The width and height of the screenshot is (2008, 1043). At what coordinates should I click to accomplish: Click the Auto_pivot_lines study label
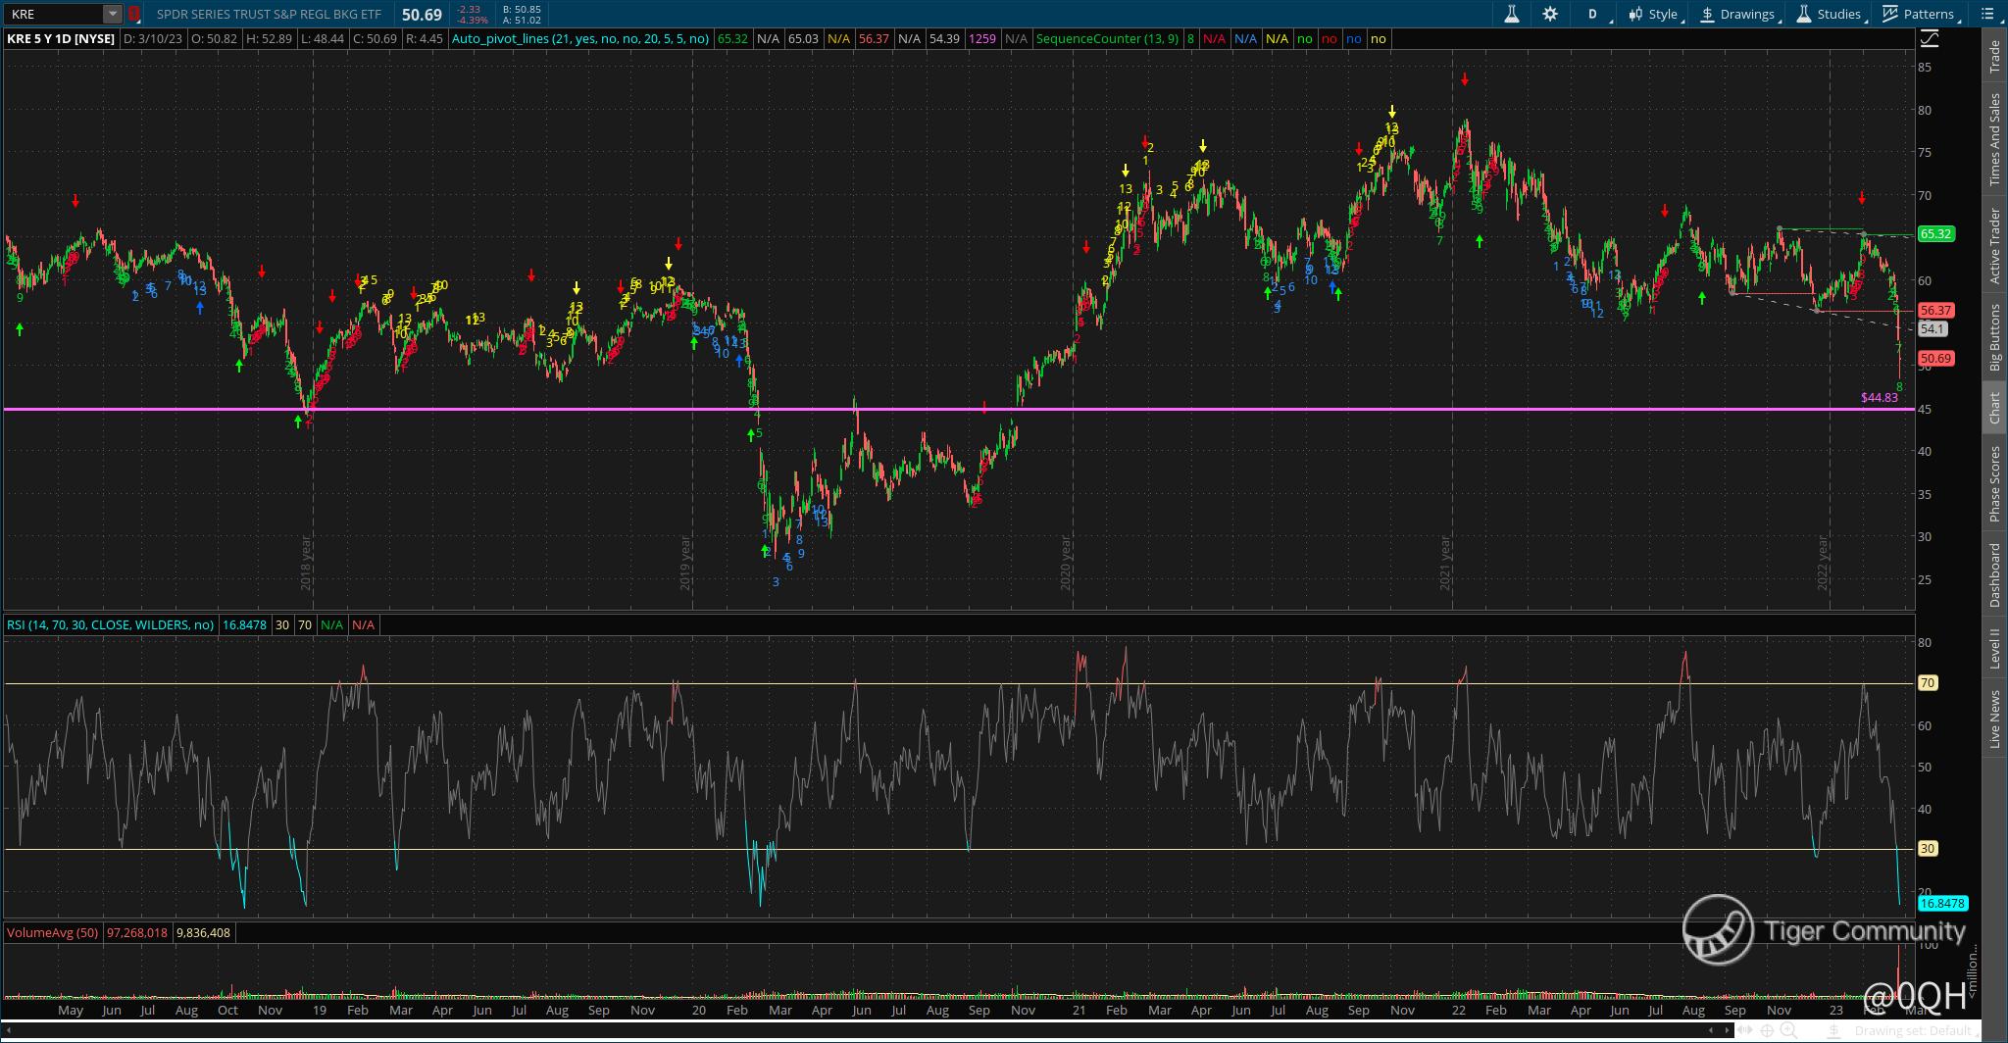580,39
